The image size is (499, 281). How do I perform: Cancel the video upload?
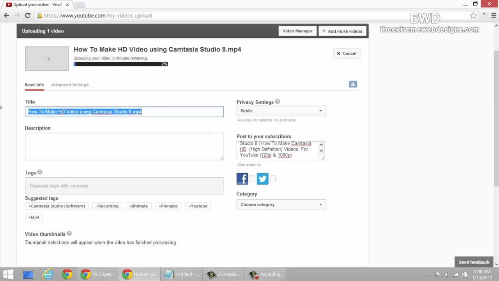[x=347, y=53]
